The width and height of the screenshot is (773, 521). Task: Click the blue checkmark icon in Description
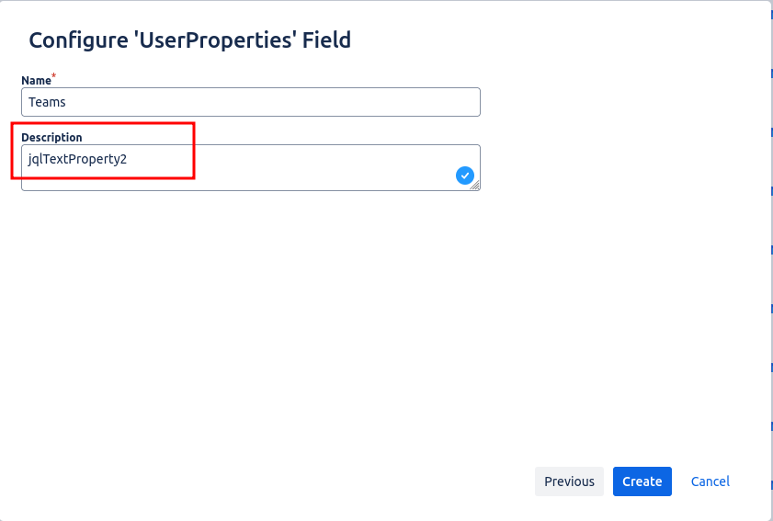click(x=464, y=176)
